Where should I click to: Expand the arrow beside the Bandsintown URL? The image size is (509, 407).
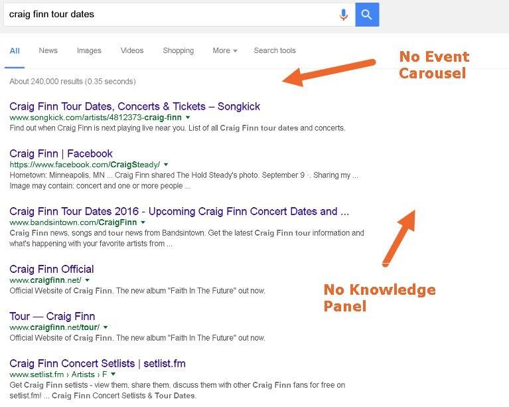click(x=143, y=222)
